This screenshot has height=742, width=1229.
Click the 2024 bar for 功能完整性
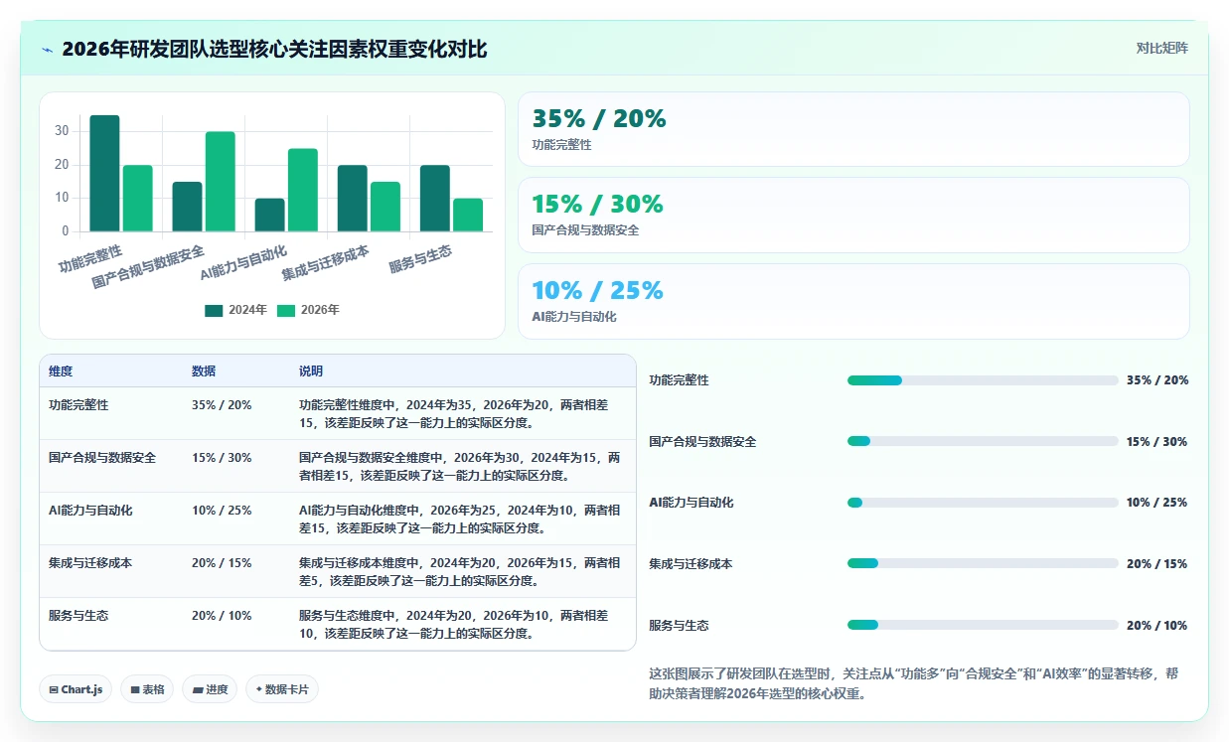pos(104,174)
